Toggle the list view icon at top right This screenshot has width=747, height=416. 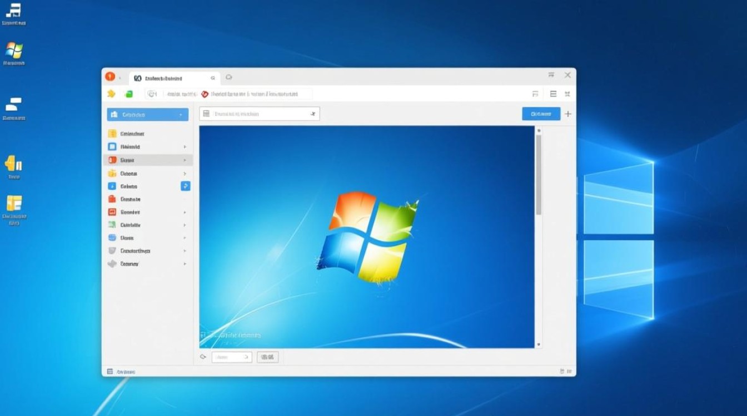(553, 94)
